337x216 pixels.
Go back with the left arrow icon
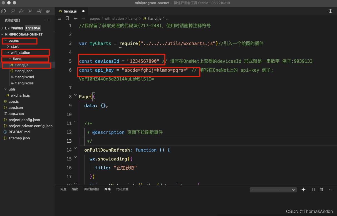[x=76, y=18]
